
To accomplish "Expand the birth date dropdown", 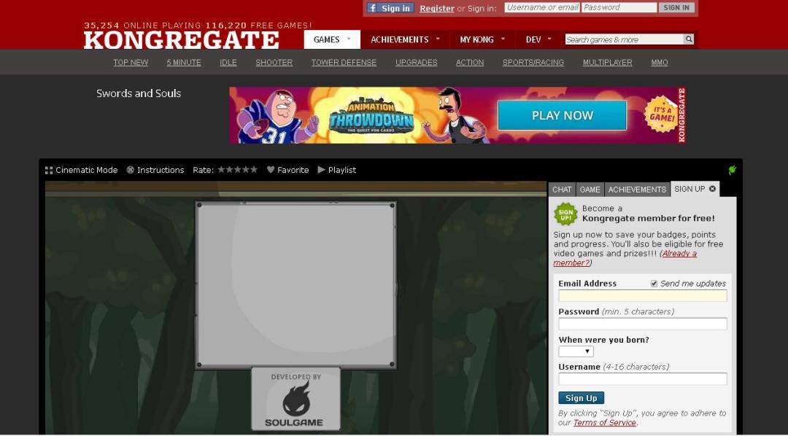I will pyautogui.click(x=576, y=351).
